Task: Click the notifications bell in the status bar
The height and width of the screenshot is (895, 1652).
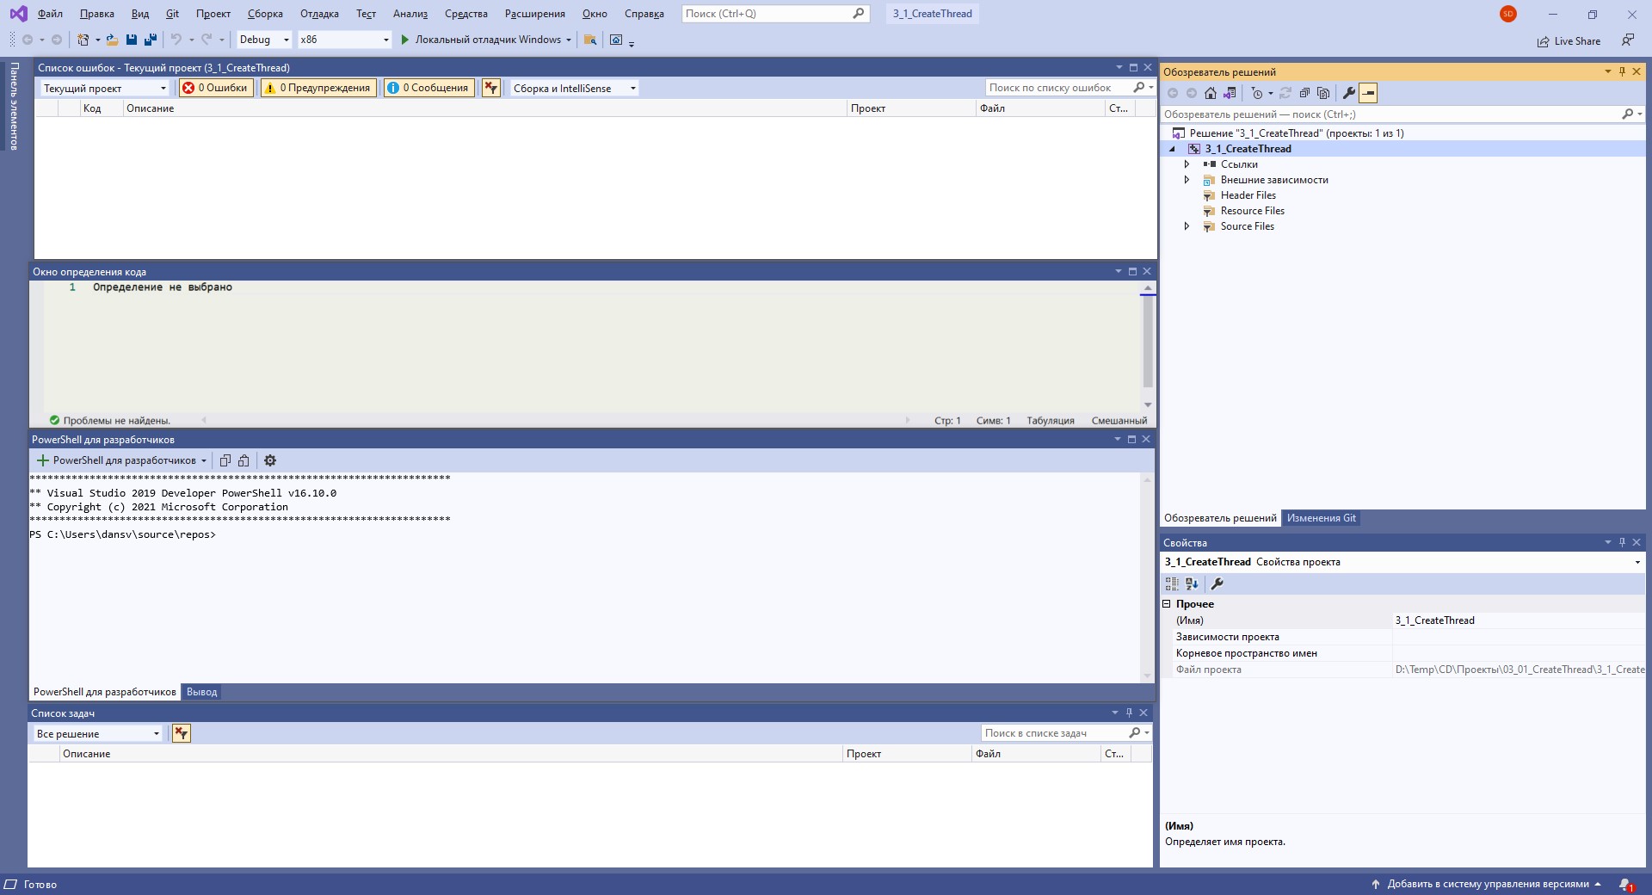Action: 1624,884
